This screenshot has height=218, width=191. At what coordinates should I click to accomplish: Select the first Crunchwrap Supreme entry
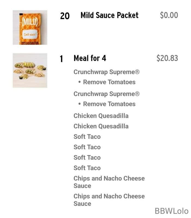coord(107,72)
